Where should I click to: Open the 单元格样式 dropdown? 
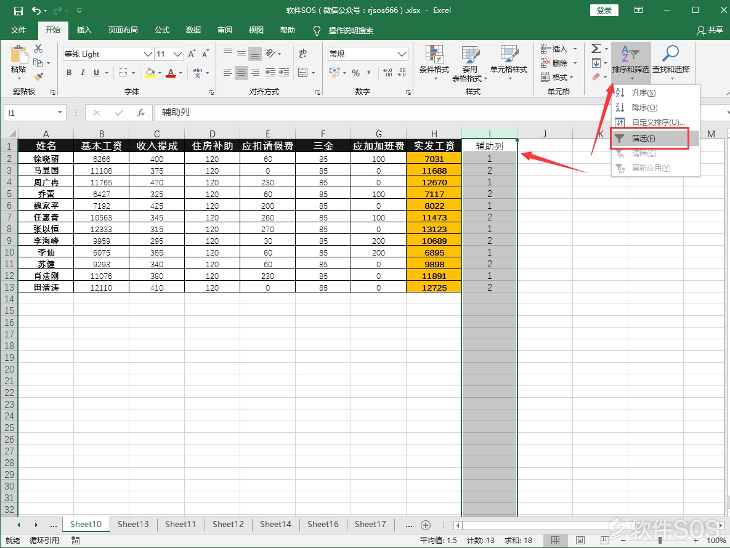(508, 64)
